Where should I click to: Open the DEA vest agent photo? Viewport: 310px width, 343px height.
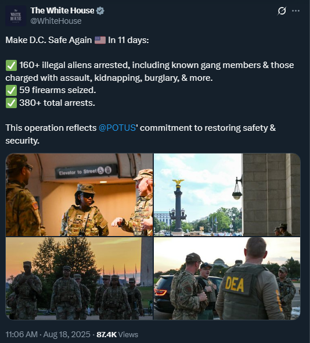pyautogui.click(x=227, y=278)
